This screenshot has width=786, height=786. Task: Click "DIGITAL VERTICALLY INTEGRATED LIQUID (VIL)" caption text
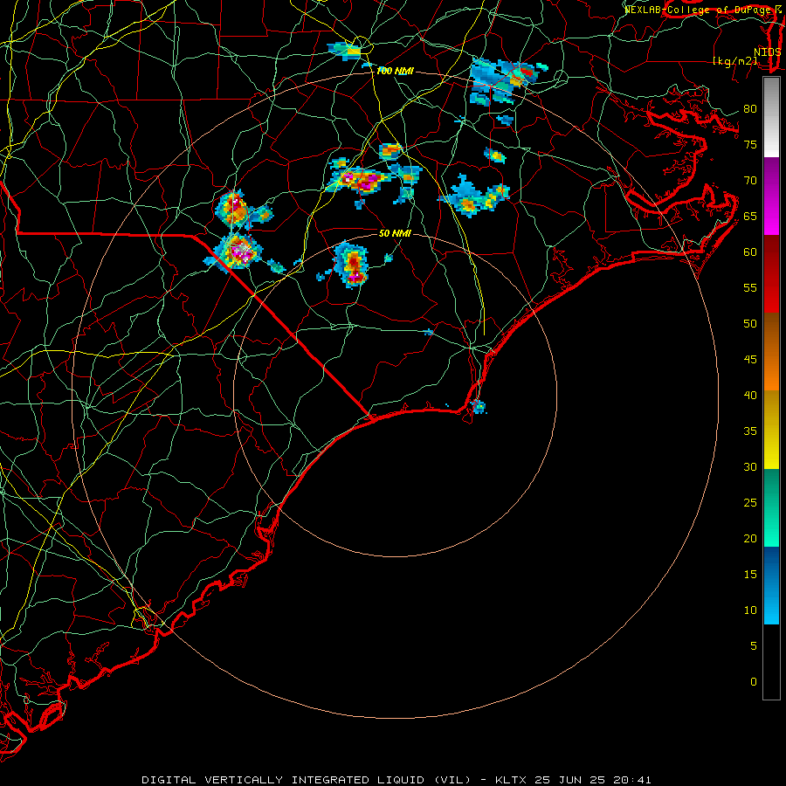307,780
